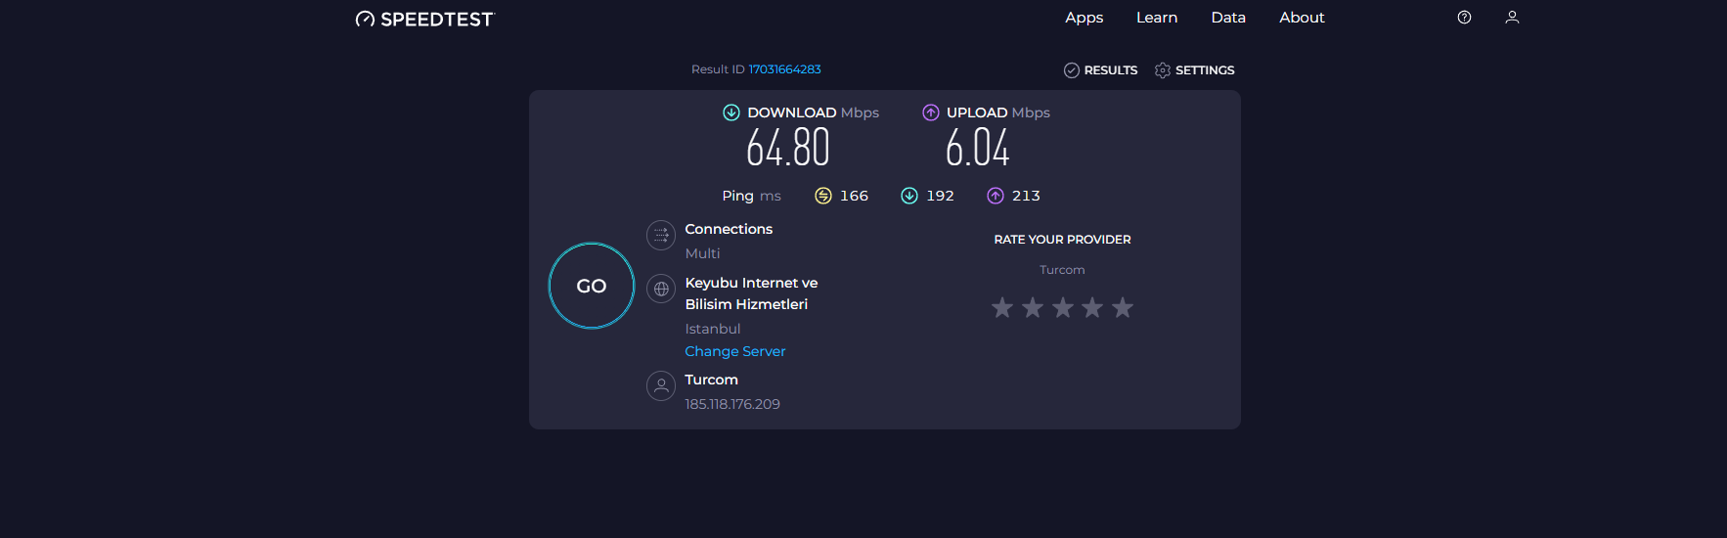
Task: Rate provider five stars
Action: (x=1123, y=308)
